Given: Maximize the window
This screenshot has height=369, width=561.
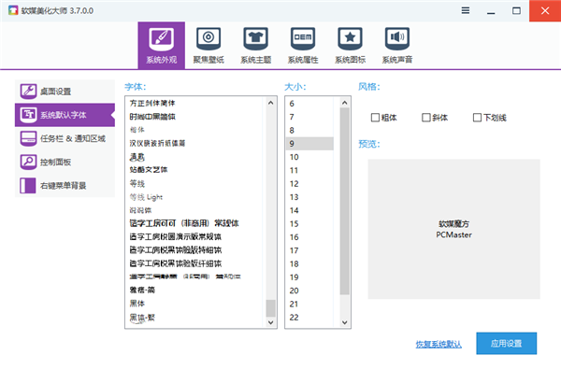Looking at the screenshot, I should 516,10.
